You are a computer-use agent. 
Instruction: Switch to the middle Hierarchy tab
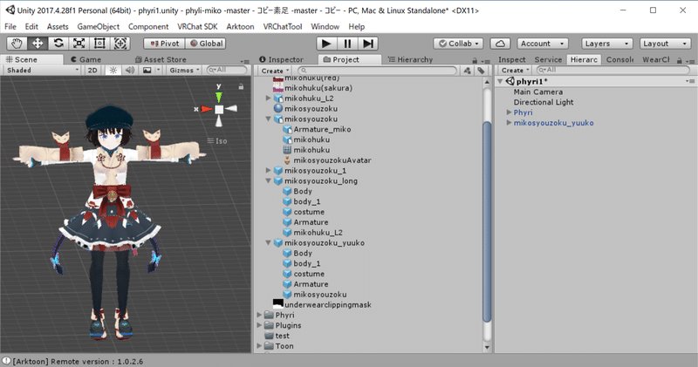[410, 59]
